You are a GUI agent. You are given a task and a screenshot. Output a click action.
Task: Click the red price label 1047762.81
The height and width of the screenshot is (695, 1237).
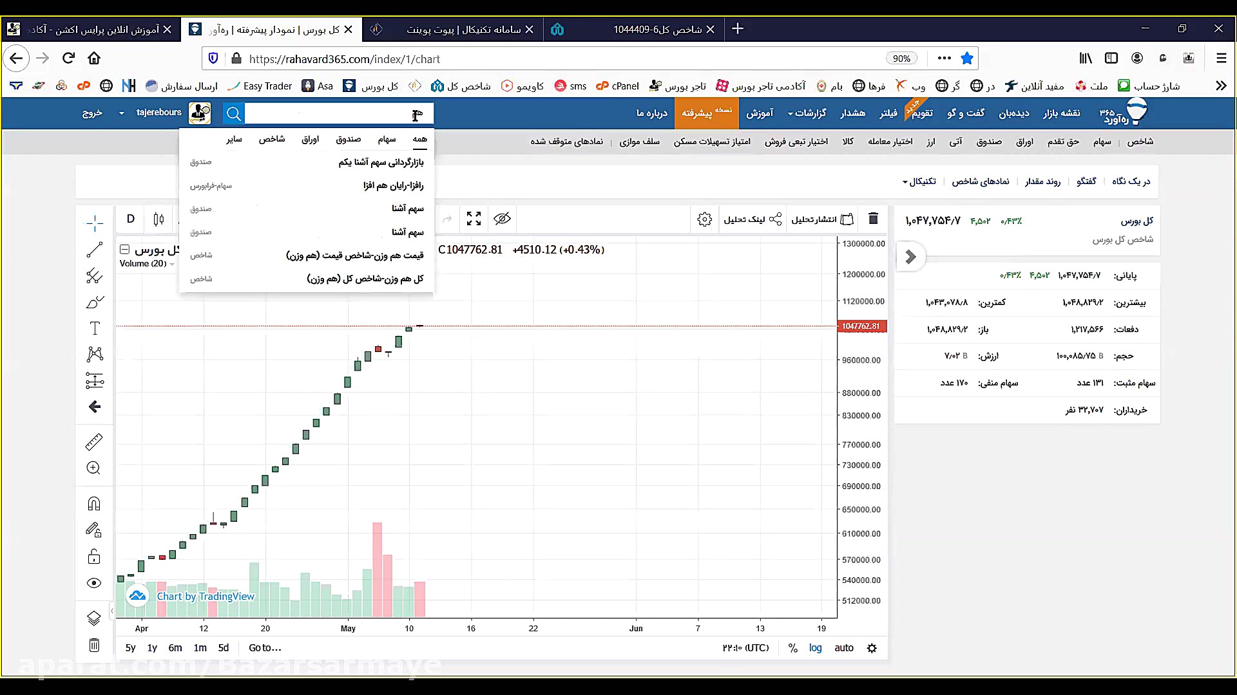[x=861, y=326]
